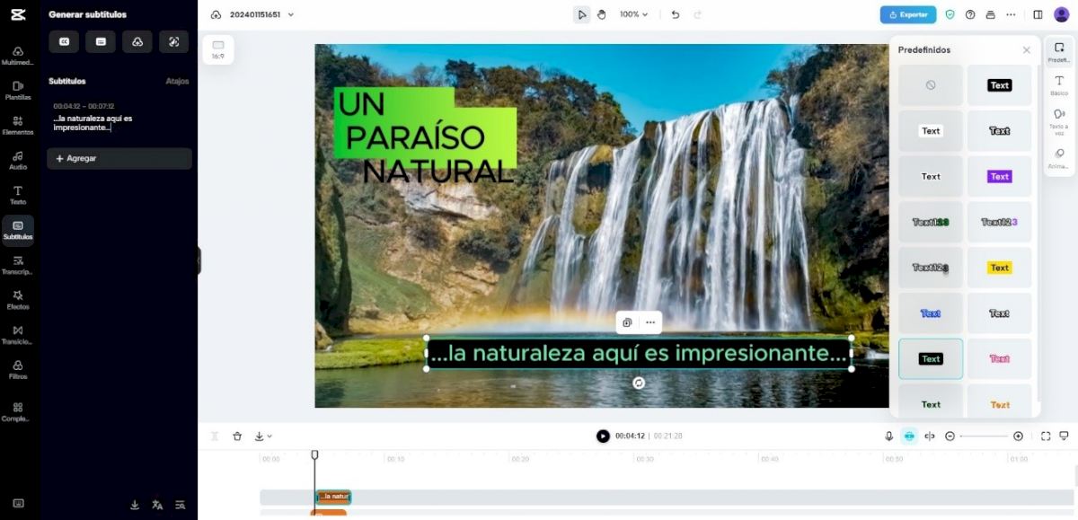The width and height of the screenshot is (1078, 520).
Task: Toggle the timeline snapping magnet button
Action: [x=909, y=436]
